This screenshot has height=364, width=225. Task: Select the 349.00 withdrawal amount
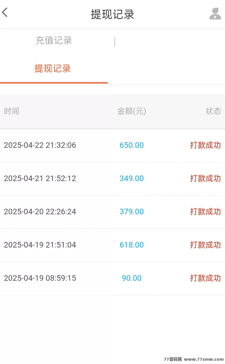pyautogui.click(x=132, y=178)
